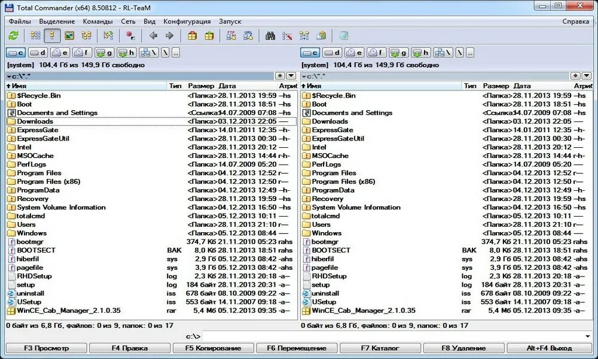Open the Справка menu
The width and height of the screenshot is (598, 359).
click(575, 22)
